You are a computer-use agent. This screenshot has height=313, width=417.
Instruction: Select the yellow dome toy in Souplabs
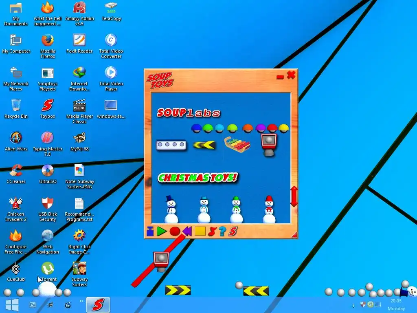click(x=283, y=128)
